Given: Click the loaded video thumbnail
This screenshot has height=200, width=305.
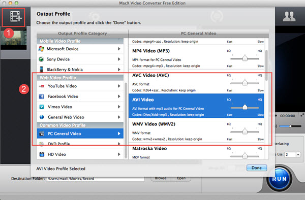Looking at the screenshot, I should tap(14, 38).
